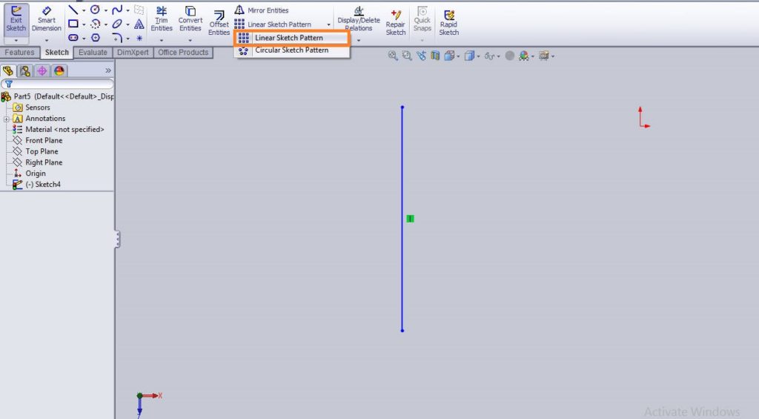Open the Smart Dimension dropdown arrow
The image size is (759, 419).
[47, 40]
